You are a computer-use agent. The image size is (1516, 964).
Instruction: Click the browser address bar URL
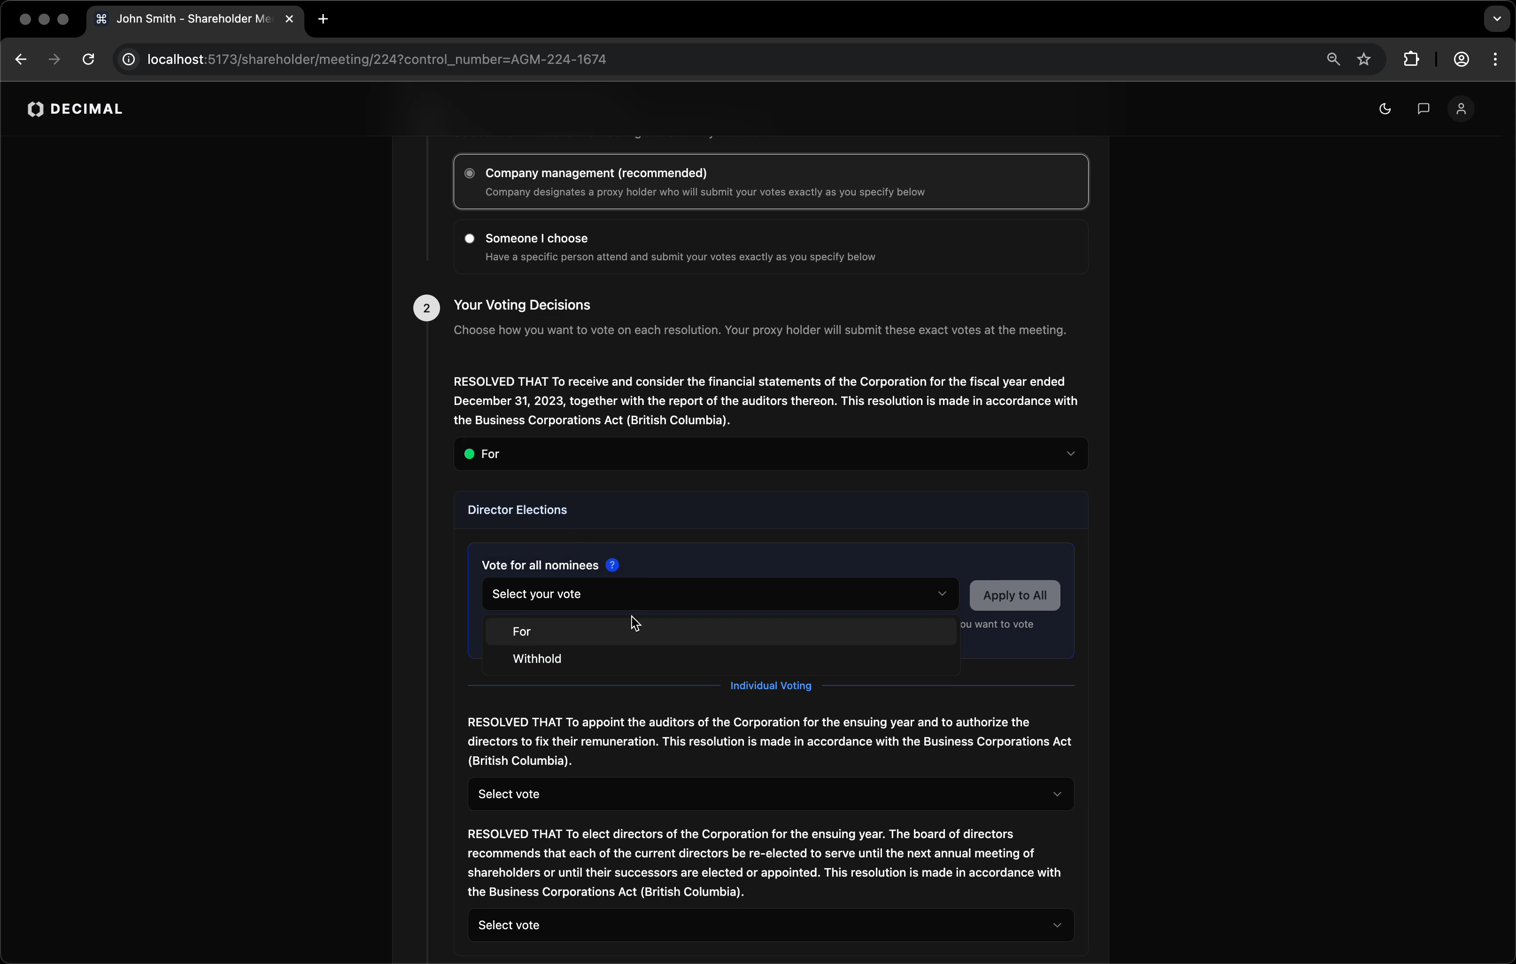coord(377,59)
